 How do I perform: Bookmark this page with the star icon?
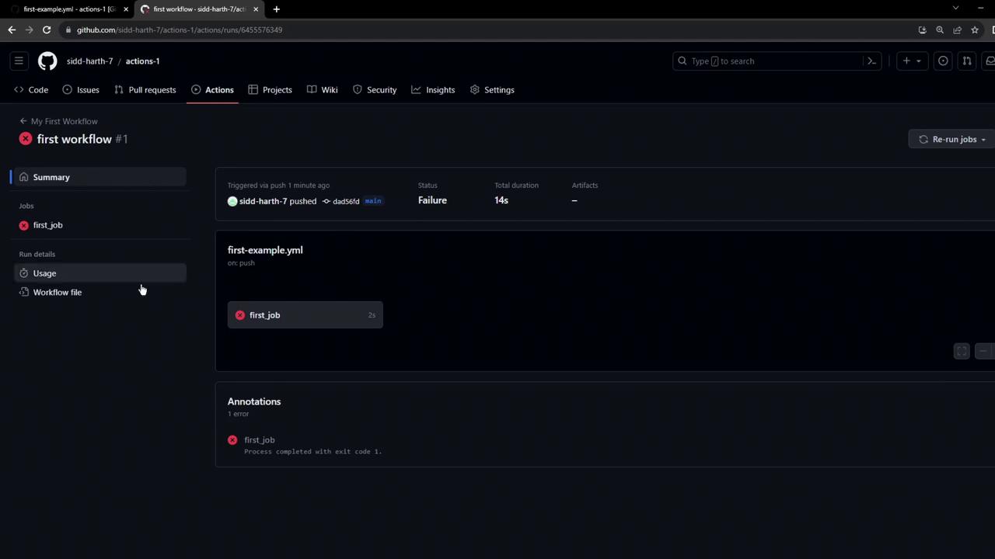[x=975, y=30]
